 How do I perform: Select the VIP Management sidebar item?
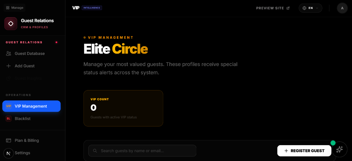(31, 106)
